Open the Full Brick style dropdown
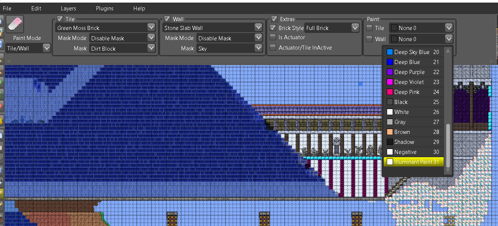Viewport: 498px width, 226px height. click(x=354, y=28)
